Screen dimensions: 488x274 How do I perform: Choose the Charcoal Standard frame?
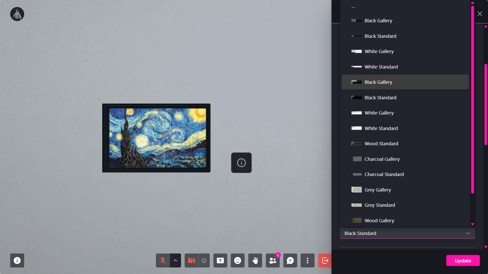coord(384,174)
